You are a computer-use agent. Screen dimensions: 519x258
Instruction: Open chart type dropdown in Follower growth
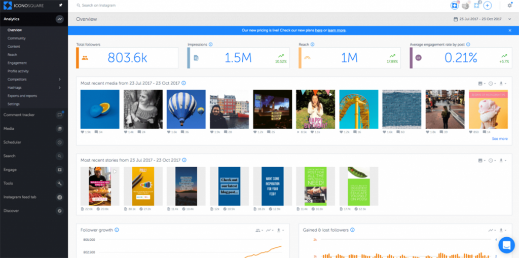270,230
